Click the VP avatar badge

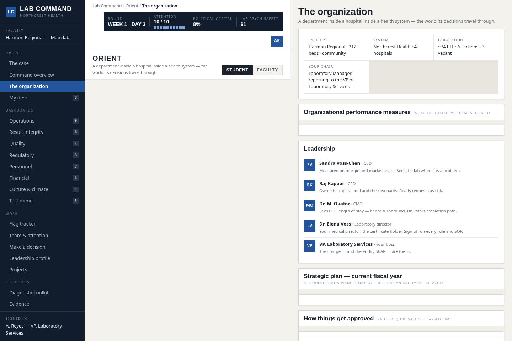310,246
